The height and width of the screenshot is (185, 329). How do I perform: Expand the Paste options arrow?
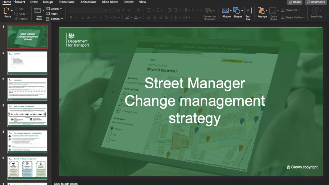point(12,11)
